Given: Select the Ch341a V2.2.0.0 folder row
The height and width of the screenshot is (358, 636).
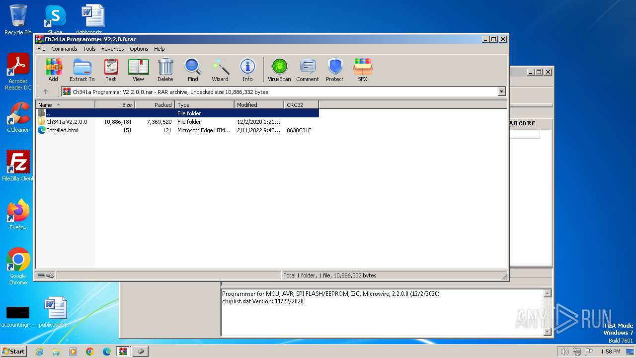Looking at the screenshot, I should coord(177,122).
